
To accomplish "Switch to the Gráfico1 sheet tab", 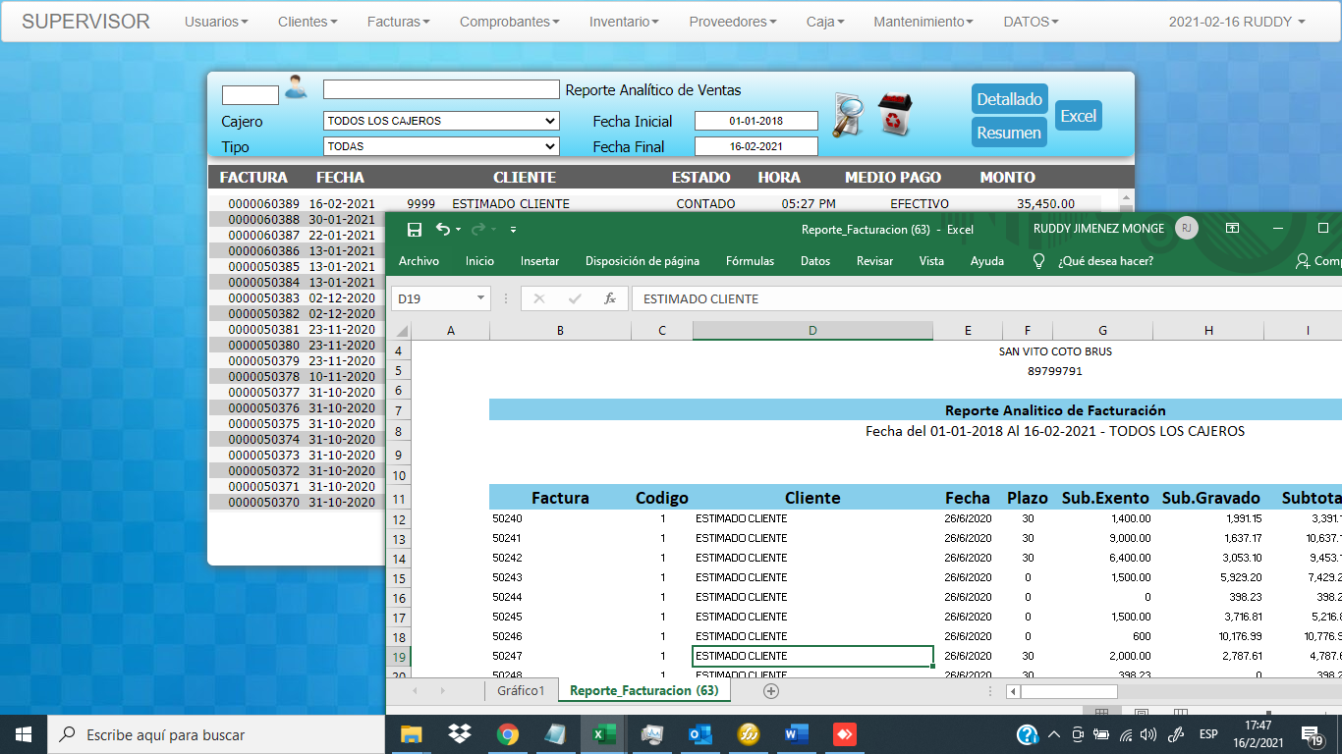I will 521,691.
